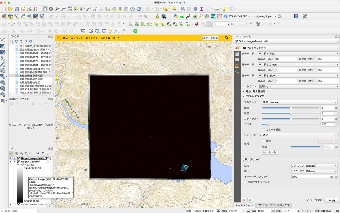Click the Zoom Out magnifier tool
Image resolution: width=340 pixels, height=213 pixels.
click(x=64, y=9)
